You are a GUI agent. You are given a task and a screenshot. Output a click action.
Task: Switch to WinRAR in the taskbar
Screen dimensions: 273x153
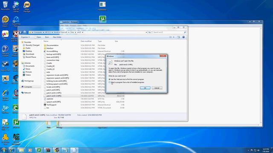[x=48, y=150]
